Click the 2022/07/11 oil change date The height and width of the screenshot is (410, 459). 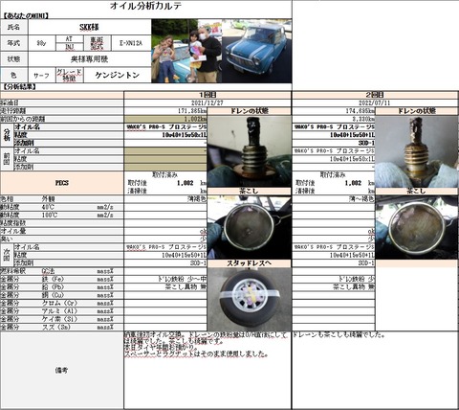click(x=375, y=102)
